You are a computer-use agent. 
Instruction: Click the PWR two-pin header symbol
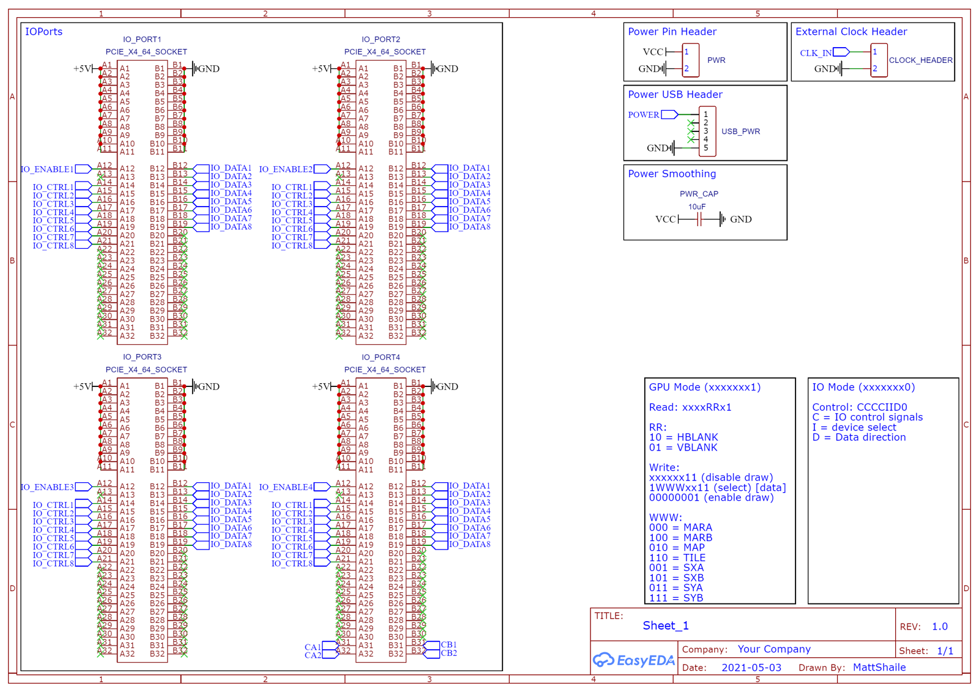(690, 60)
